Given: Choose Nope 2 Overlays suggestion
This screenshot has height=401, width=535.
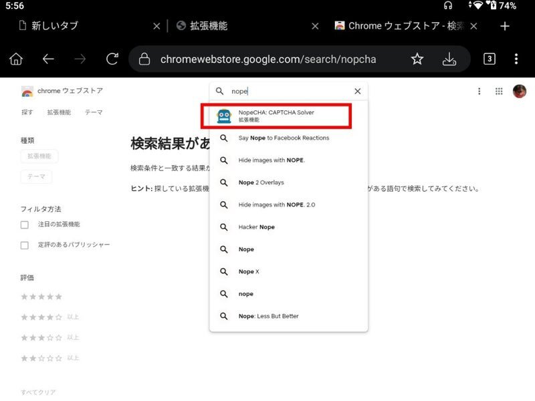Looking at the screenshot, I should [288, 182].
